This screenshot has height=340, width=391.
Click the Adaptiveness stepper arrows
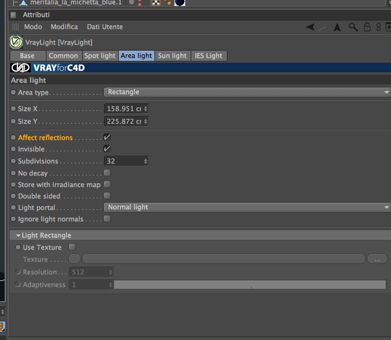pyautogui.click(x=110, y=285)
